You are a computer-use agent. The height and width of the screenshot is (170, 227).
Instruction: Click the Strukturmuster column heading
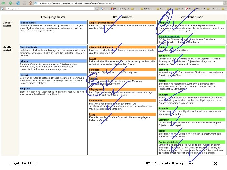122,17
